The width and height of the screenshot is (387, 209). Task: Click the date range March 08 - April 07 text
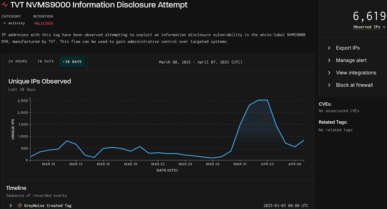tap(201, 62)
